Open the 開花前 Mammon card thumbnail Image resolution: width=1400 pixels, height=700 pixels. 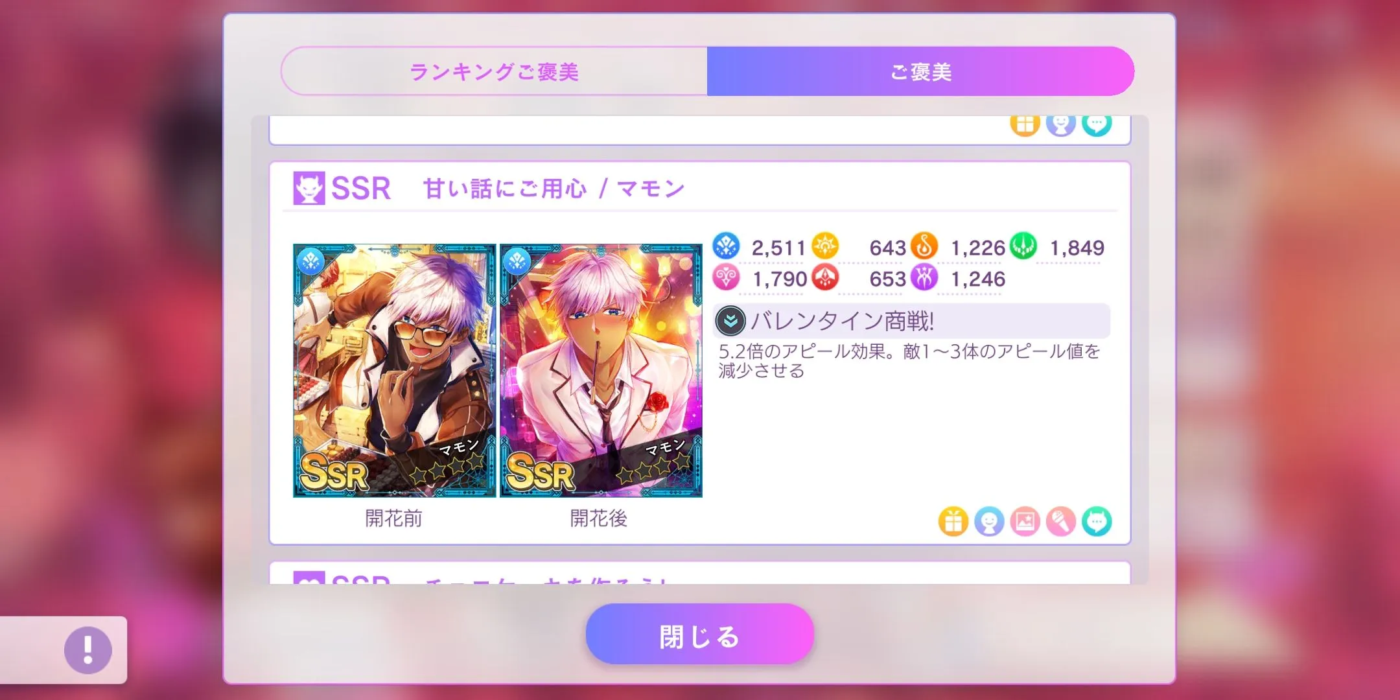(394, 371)
